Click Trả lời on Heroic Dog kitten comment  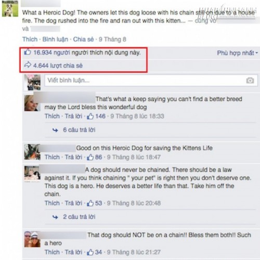click(x=73, y=157)
